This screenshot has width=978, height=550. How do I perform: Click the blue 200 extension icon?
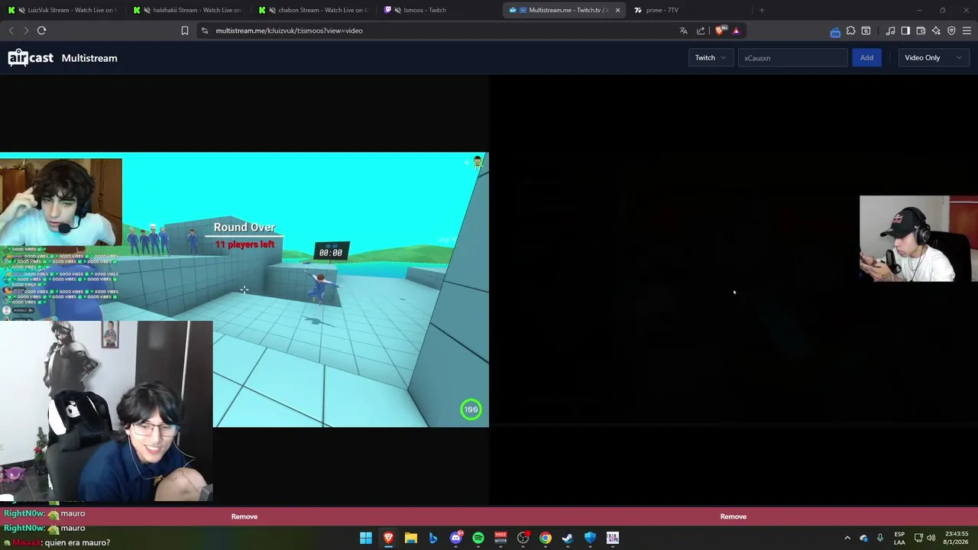[x=835, y=31]
